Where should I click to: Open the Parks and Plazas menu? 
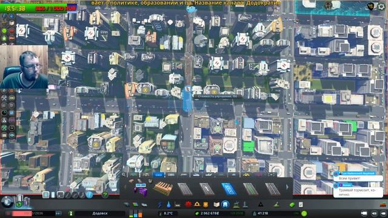tap(236, 205)
